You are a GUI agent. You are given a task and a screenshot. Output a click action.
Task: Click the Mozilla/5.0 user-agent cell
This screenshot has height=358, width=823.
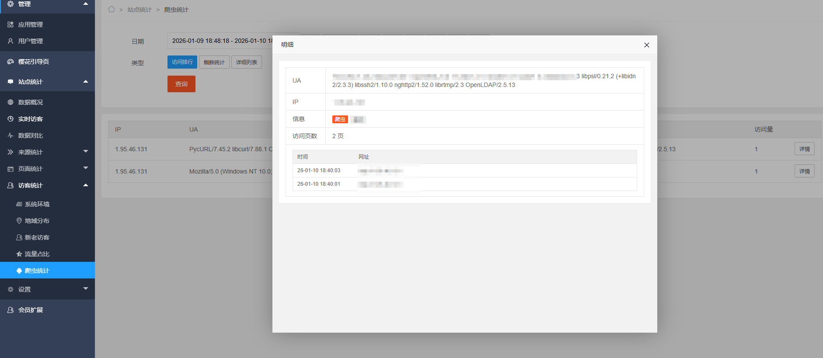[x=231, y=171]
